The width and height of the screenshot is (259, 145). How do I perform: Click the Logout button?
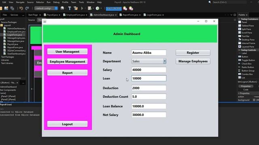click(68, 124)
